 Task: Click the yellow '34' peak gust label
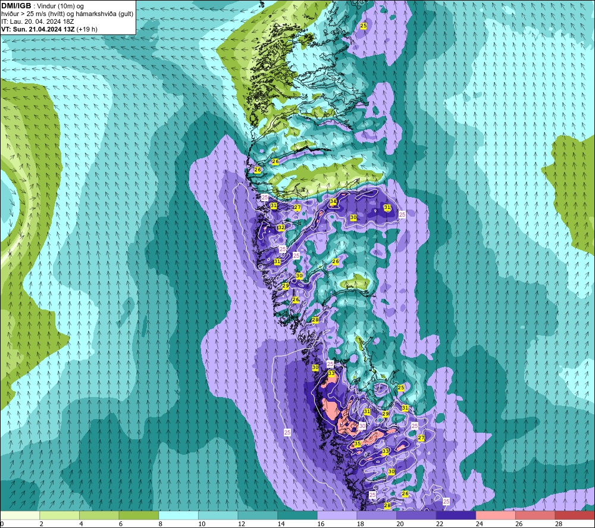coord(333,202)
